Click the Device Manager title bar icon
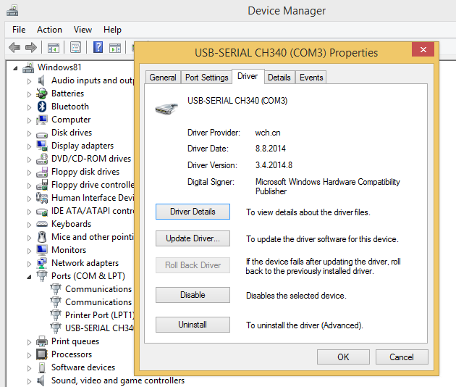Screen dimensions: 456x387 (x=12, y=11)
